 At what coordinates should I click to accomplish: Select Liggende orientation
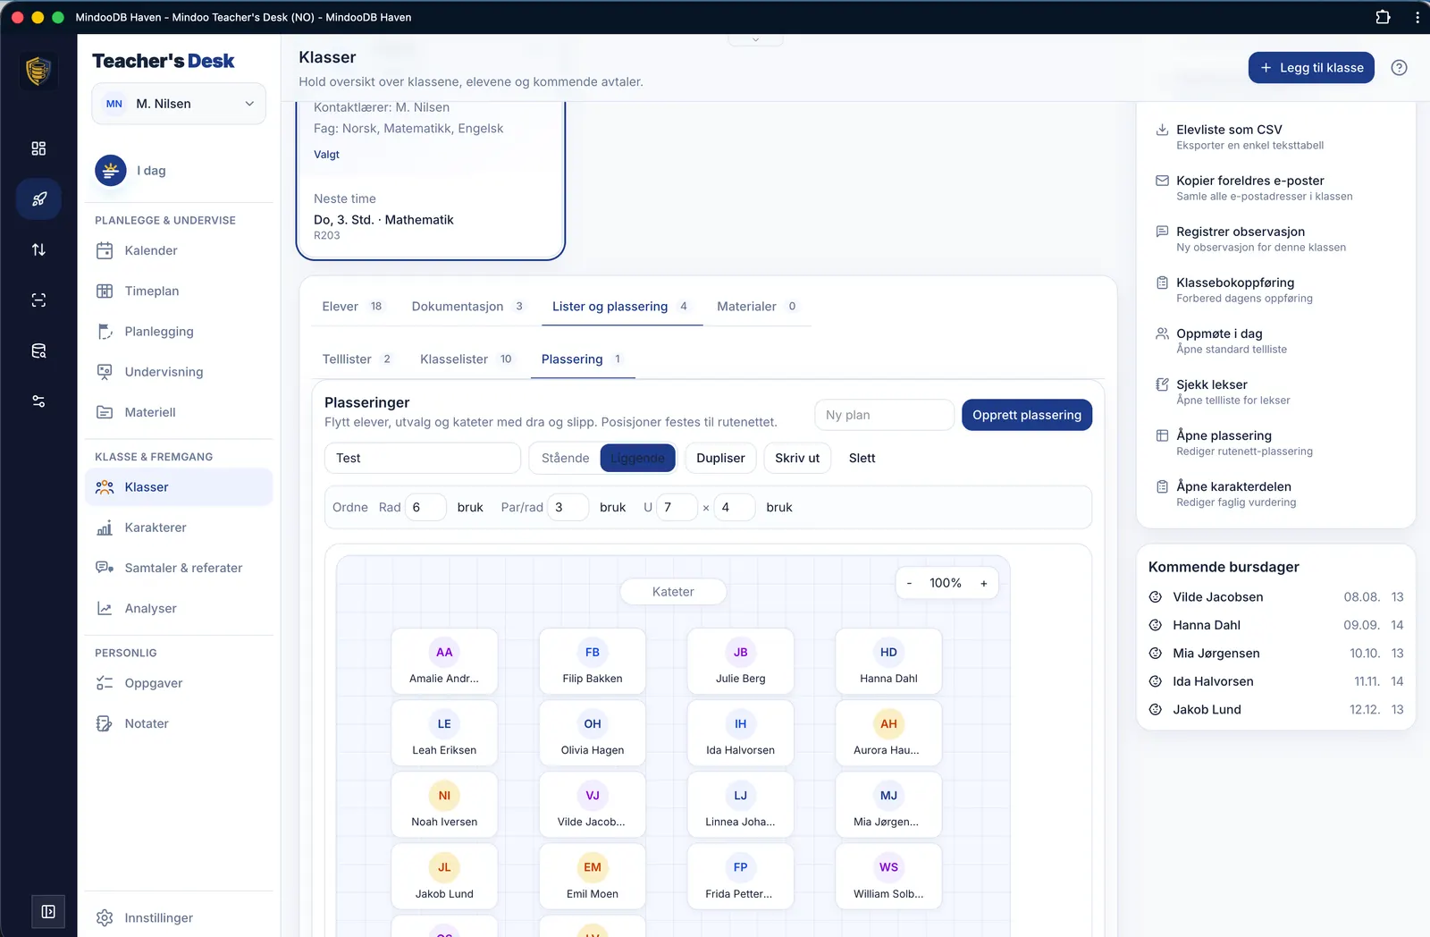[x=637, y=458]
